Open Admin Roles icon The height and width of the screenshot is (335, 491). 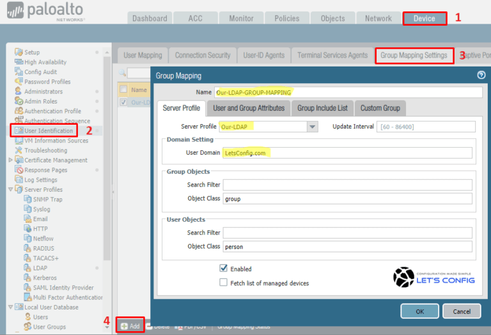point(19,101)
